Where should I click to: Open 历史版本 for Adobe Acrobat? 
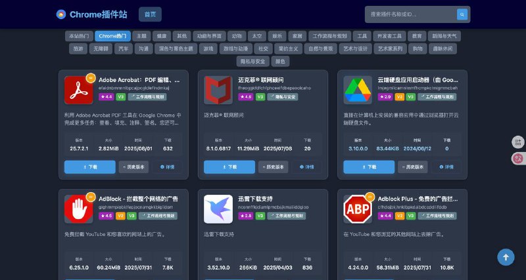pos(133,167)
